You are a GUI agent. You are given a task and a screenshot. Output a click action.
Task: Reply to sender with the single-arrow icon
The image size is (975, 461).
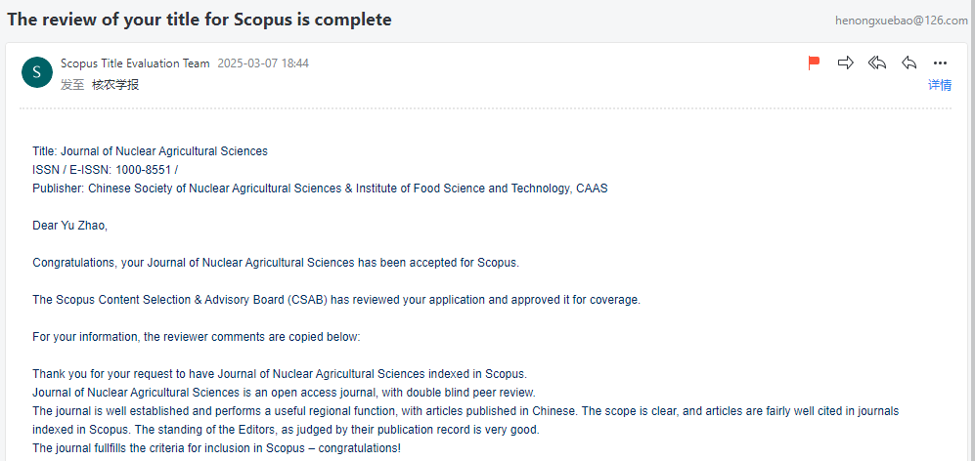pyautogui.click(x=909, y=63)
